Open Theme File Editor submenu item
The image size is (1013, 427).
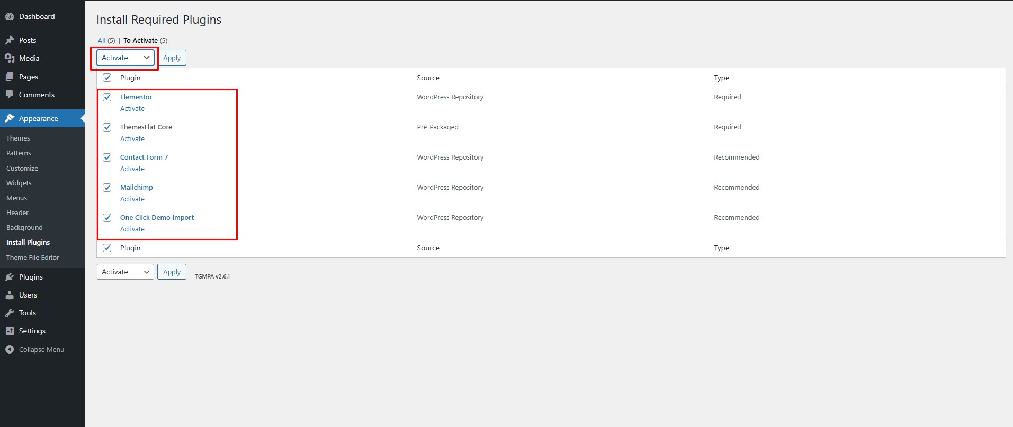click(x=33, y=257)
